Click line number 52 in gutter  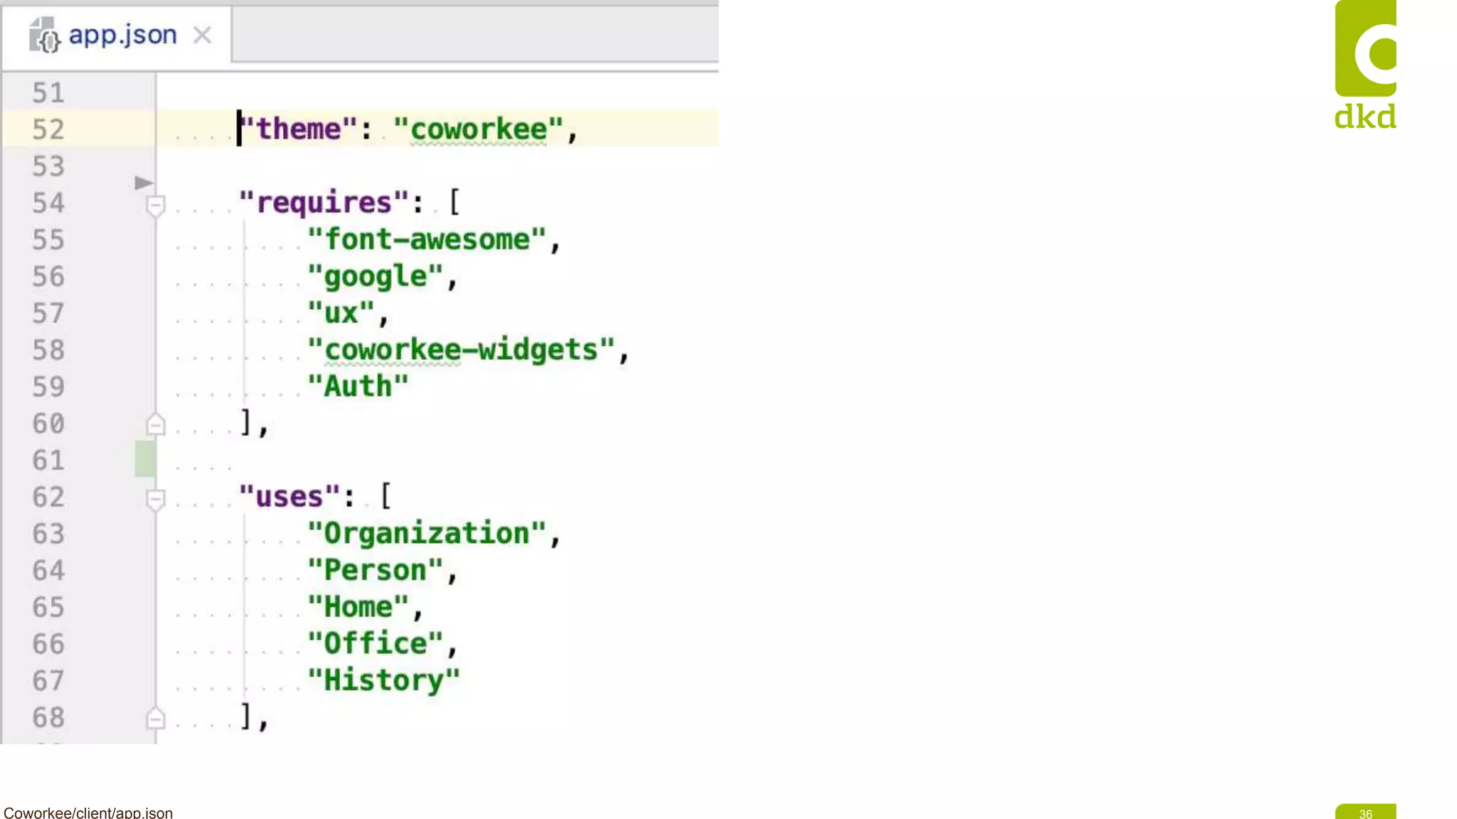pyautogui.click(x=48, y=130)
